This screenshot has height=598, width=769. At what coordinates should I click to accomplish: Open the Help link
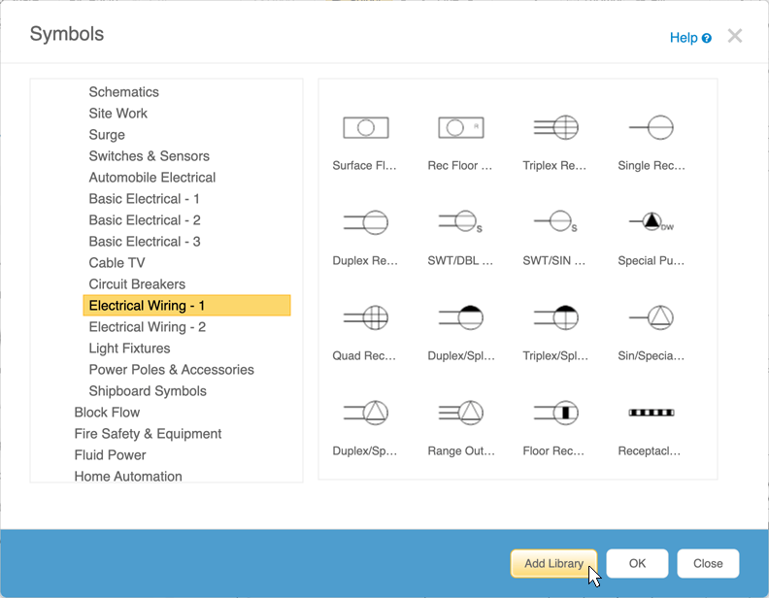coord(689,38)
